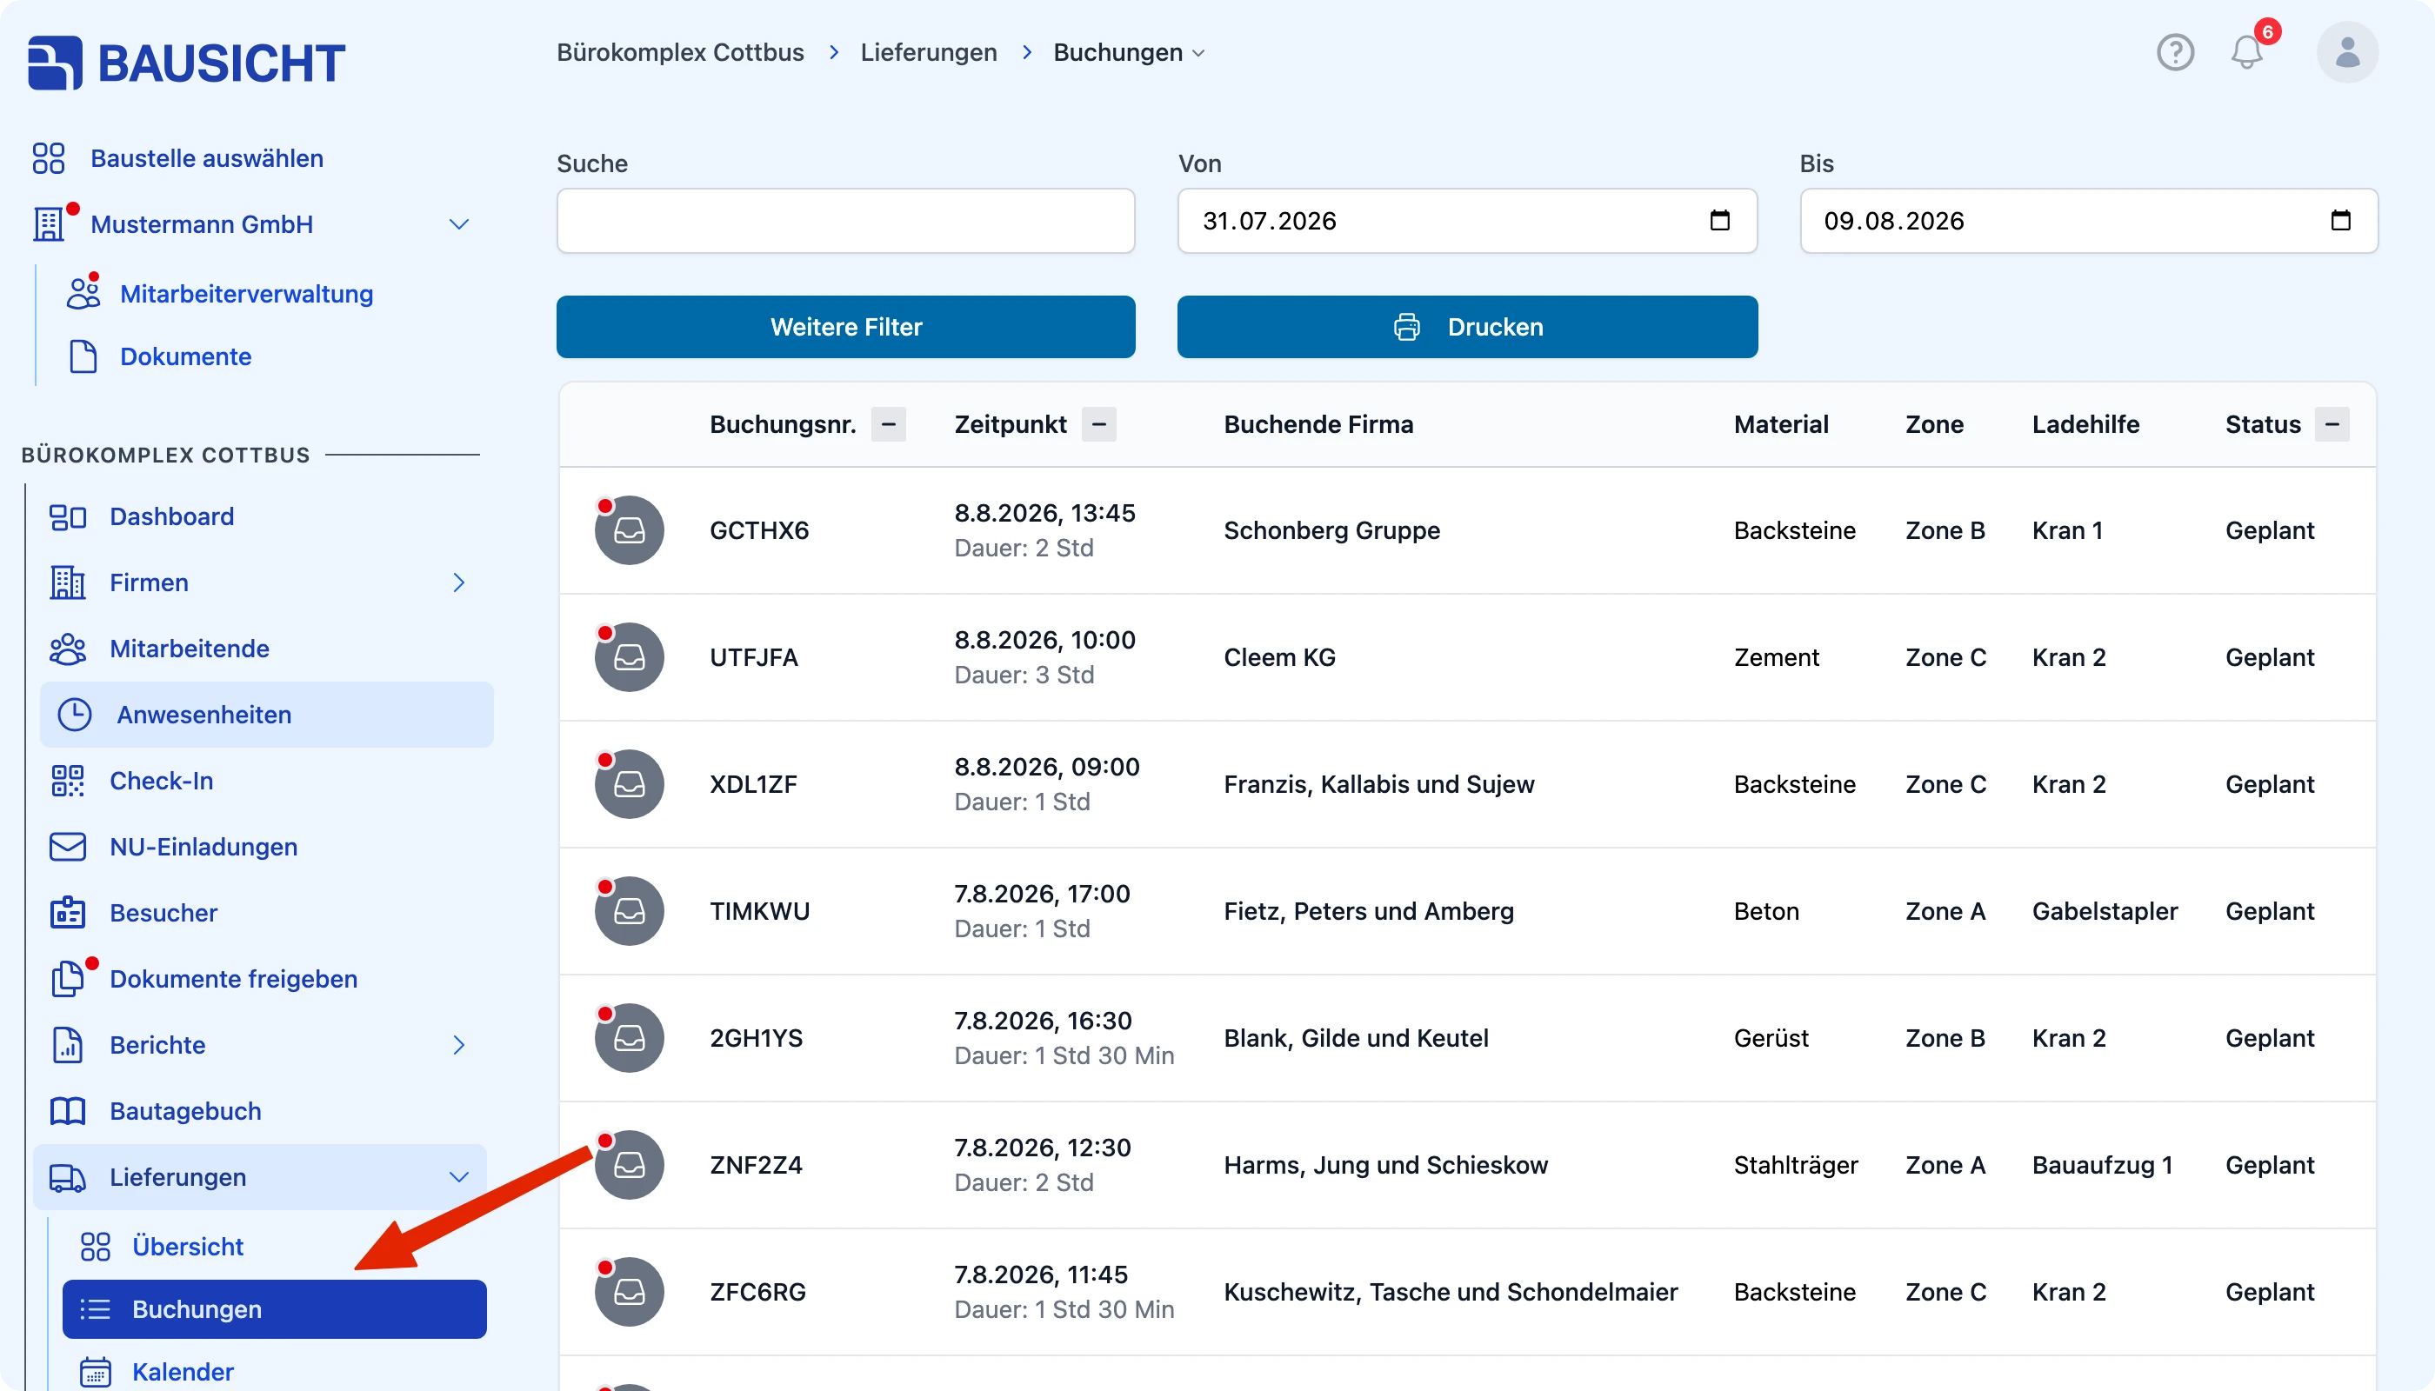
Task: Click the Lieferungen truck icon
Action: click(x=68, y=1177)
